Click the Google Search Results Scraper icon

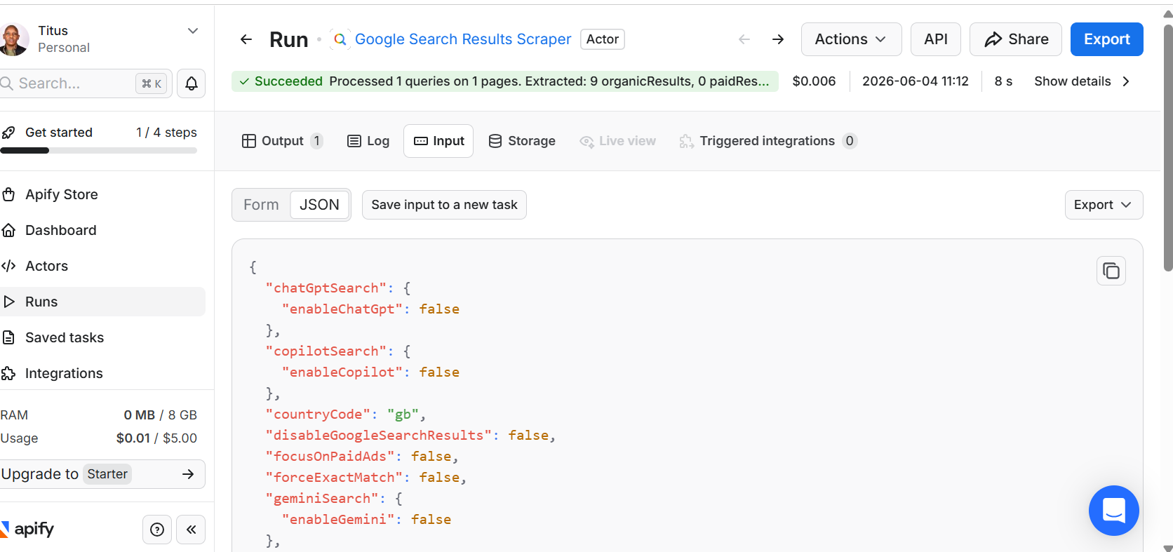click(340, 39)
